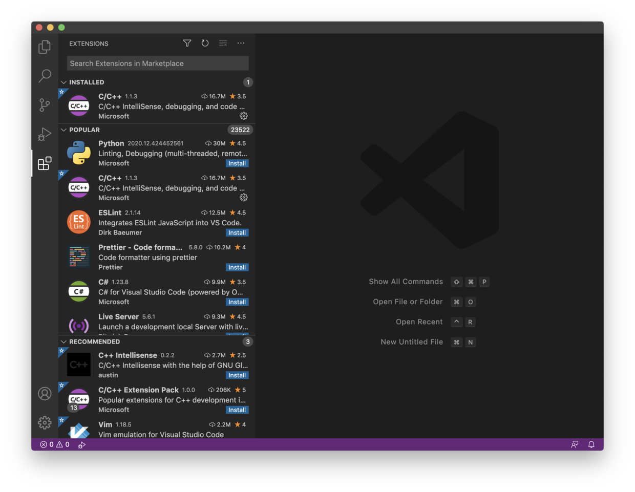Install the ESLint extension
Viewport: 635px width, 492px height.
coord(237,232)
